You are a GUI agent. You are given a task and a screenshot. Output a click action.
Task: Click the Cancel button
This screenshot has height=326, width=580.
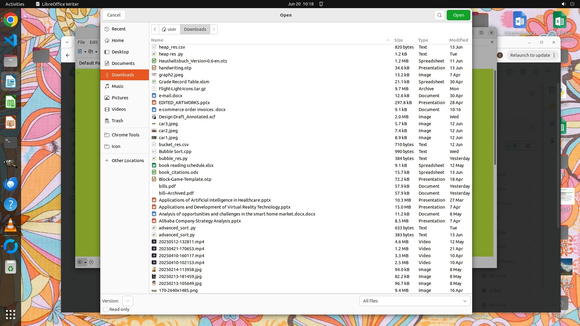[114, 15]
